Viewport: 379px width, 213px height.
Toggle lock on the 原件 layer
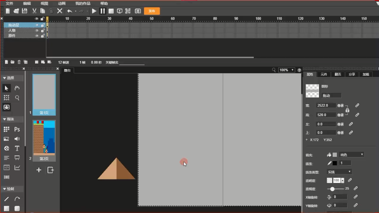(43, 36)
